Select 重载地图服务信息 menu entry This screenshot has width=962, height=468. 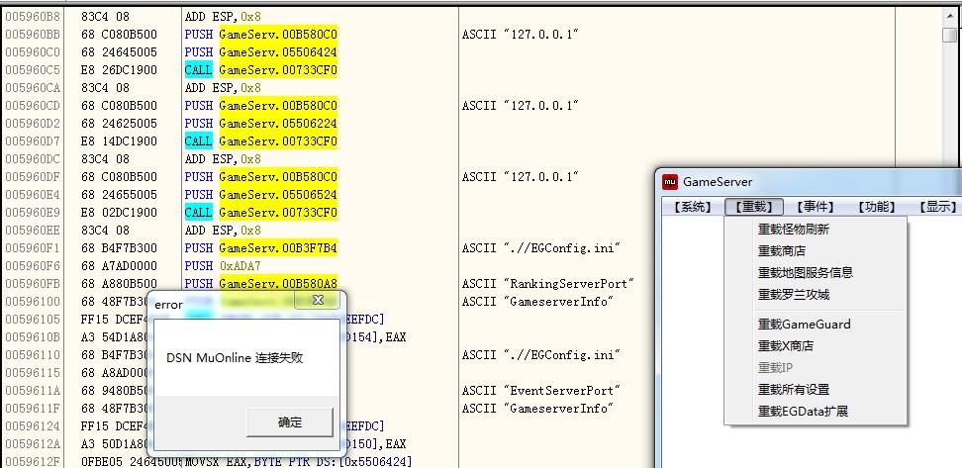[816, 272]
